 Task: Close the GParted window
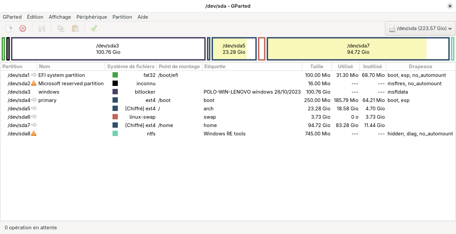click(450, 6)
